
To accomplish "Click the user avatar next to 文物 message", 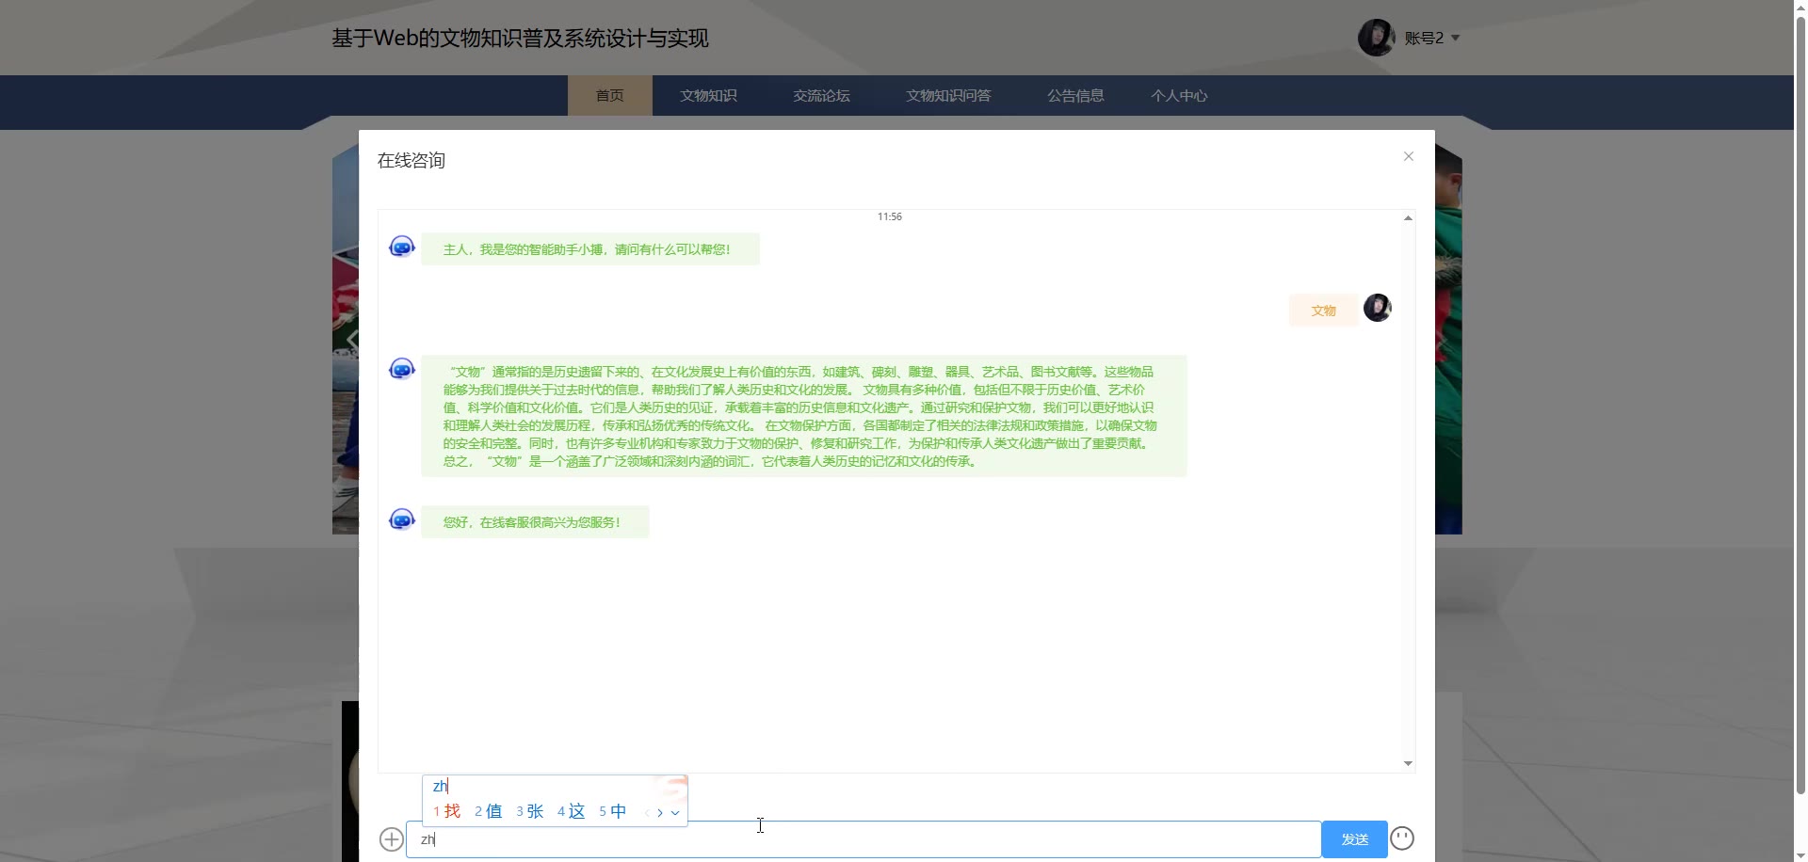I will [x=1378, y=308].
